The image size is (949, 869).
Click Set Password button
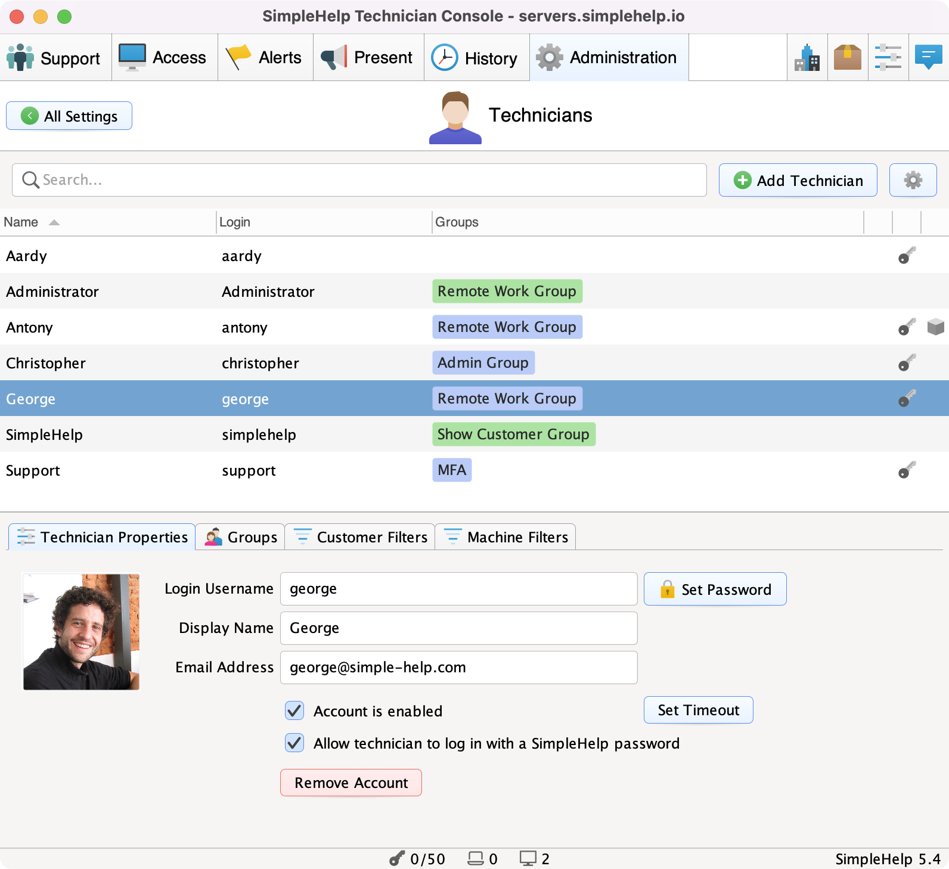click(x=715, y=589)
